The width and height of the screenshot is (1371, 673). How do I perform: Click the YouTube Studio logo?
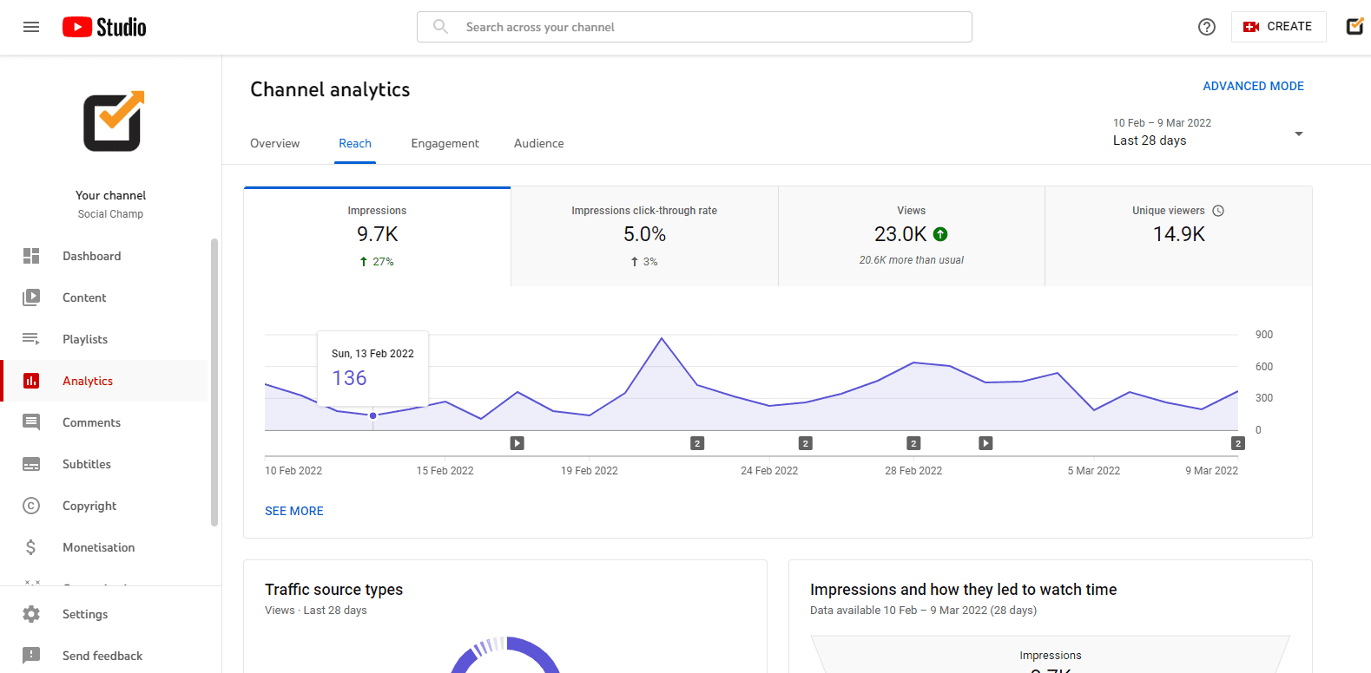[104, 27]
